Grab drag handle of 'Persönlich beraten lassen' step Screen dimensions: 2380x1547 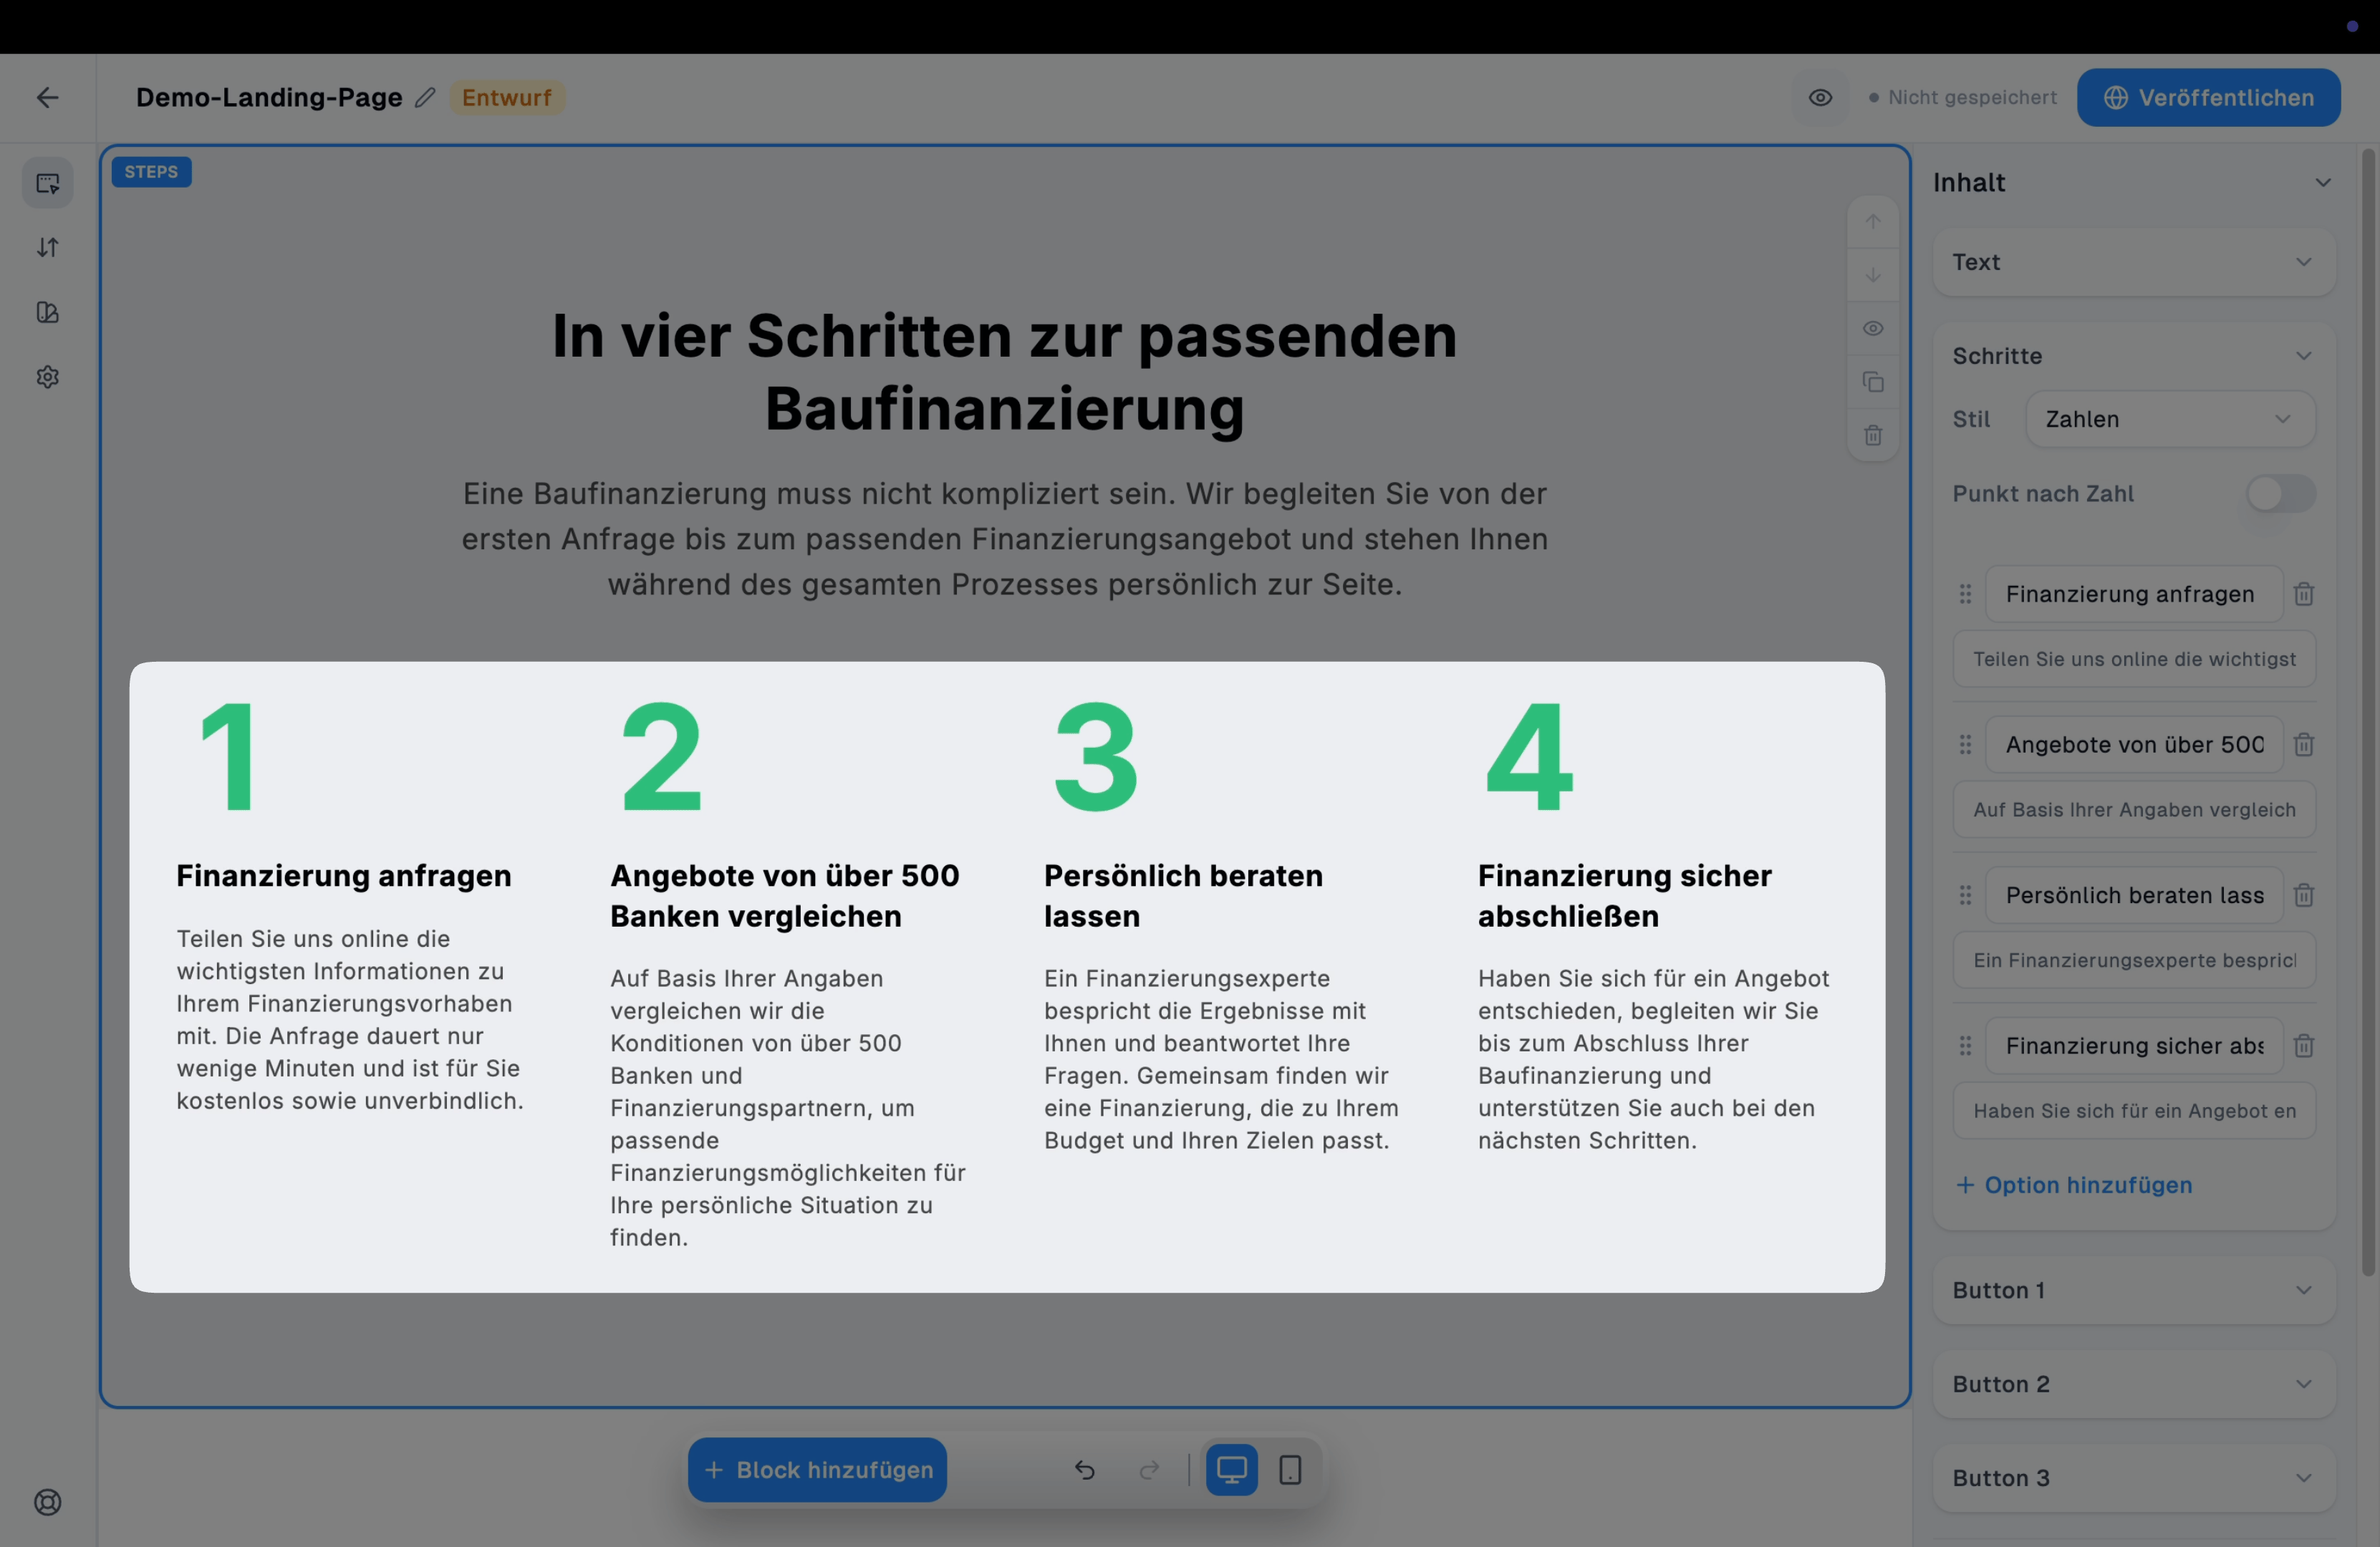pos(1965,895)
